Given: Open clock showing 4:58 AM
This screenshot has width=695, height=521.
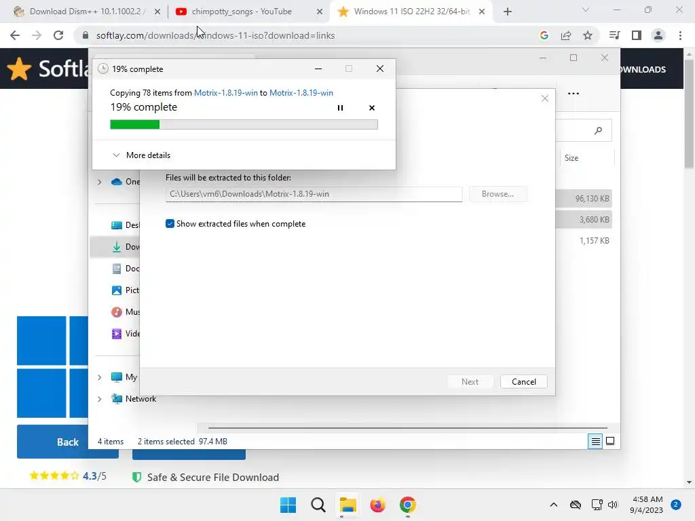Looking at the screenshot, I should tap(647, 505).
